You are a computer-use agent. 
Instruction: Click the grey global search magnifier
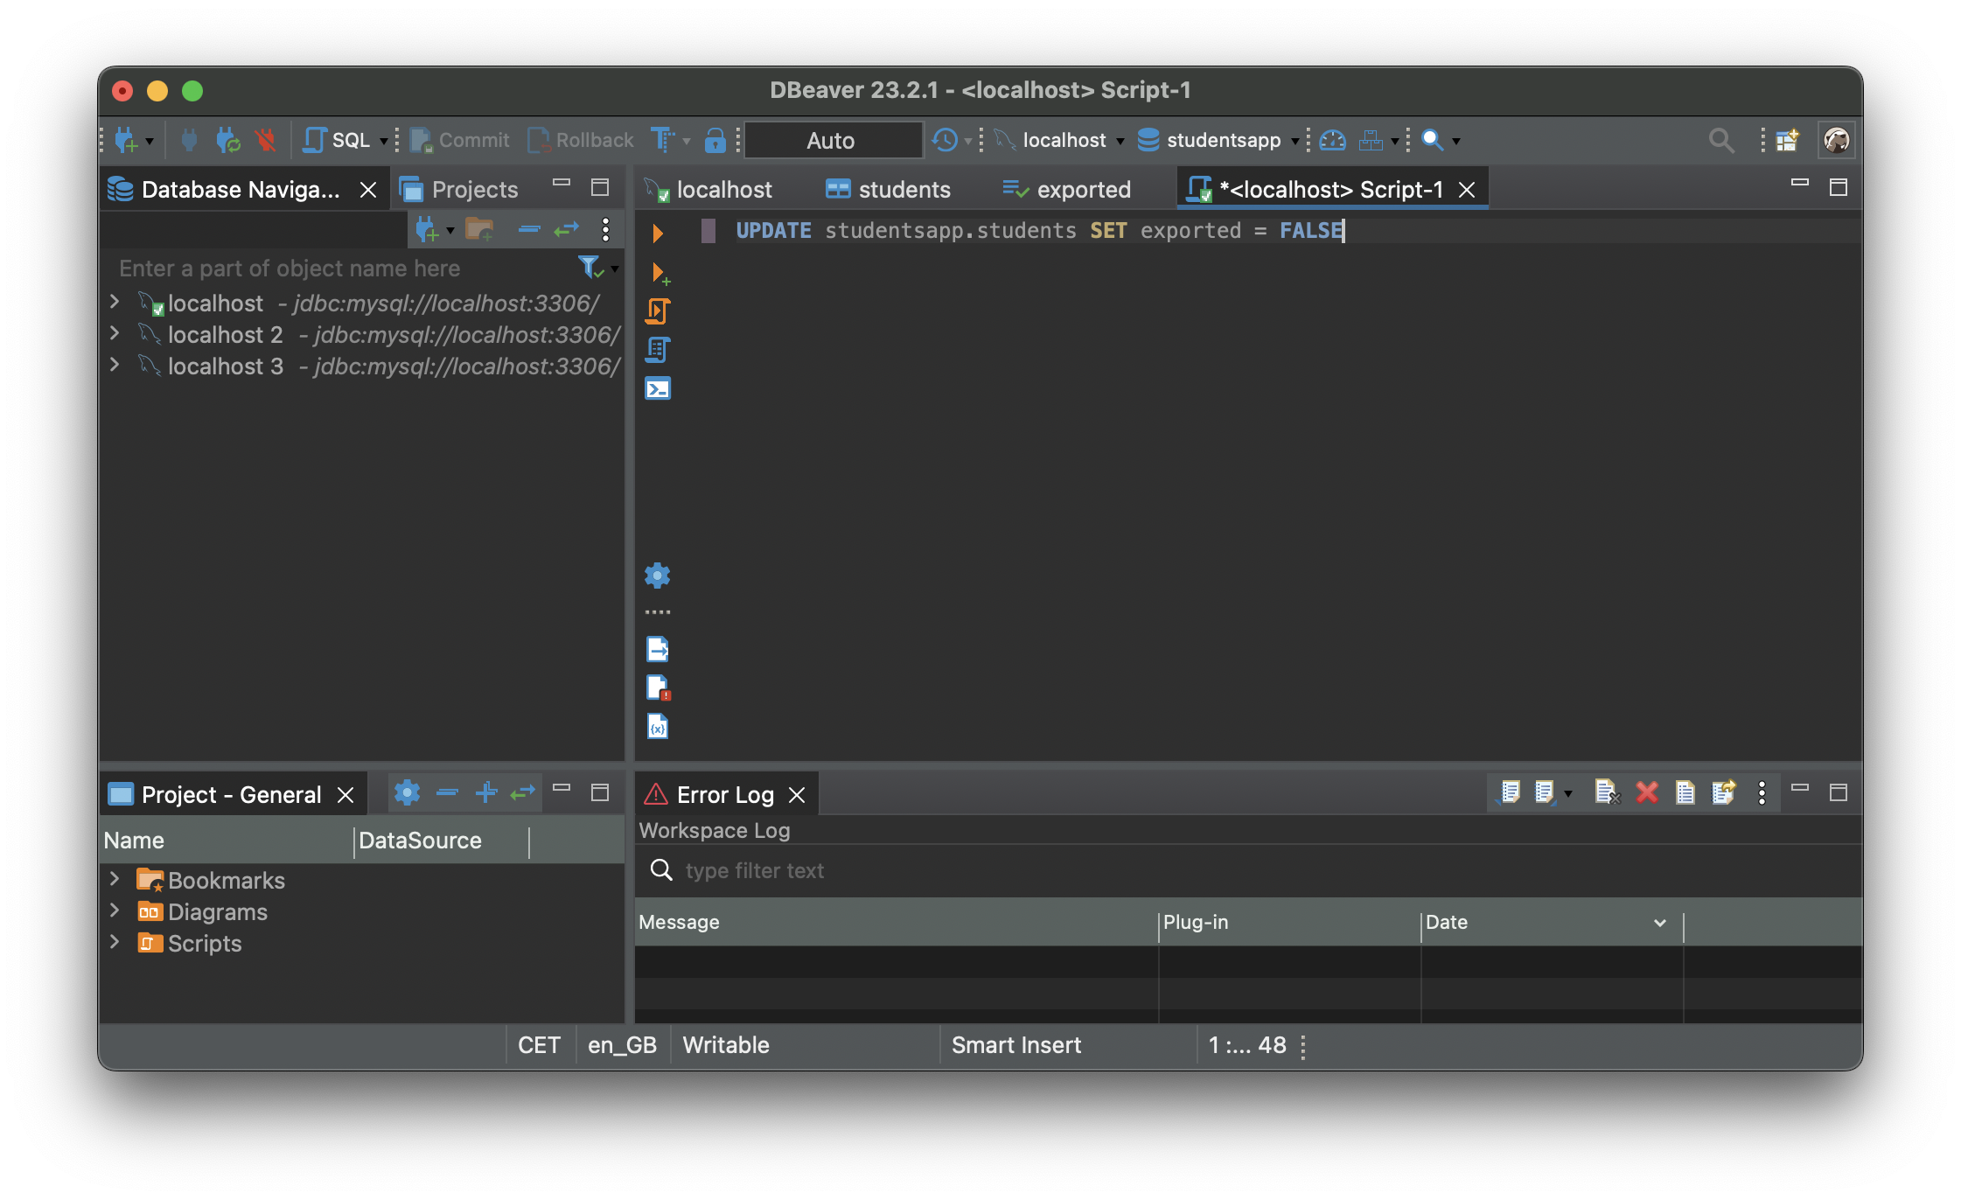point(1721,140)
